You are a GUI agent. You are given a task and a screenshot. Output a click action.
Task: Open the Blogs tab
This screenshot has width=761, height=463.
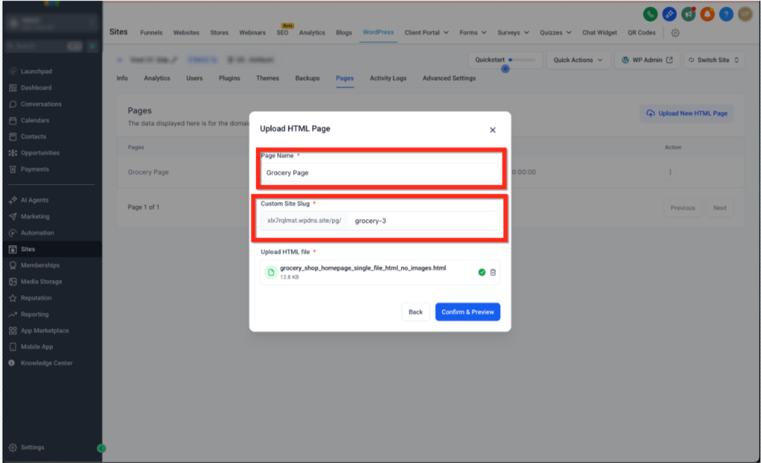[344, 32]
